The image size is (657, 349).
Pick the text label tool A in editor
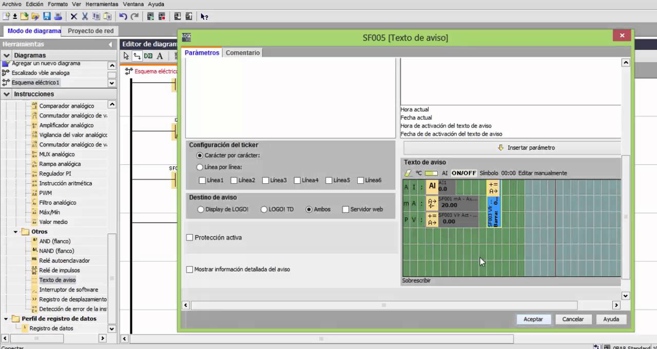pyautogui.click(x=160, y=56)
